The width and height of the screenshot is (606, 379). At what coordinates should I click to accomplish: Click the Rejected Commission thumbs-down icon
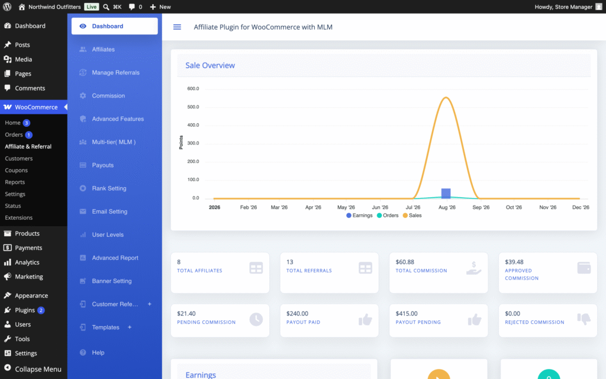pos(584,319)
